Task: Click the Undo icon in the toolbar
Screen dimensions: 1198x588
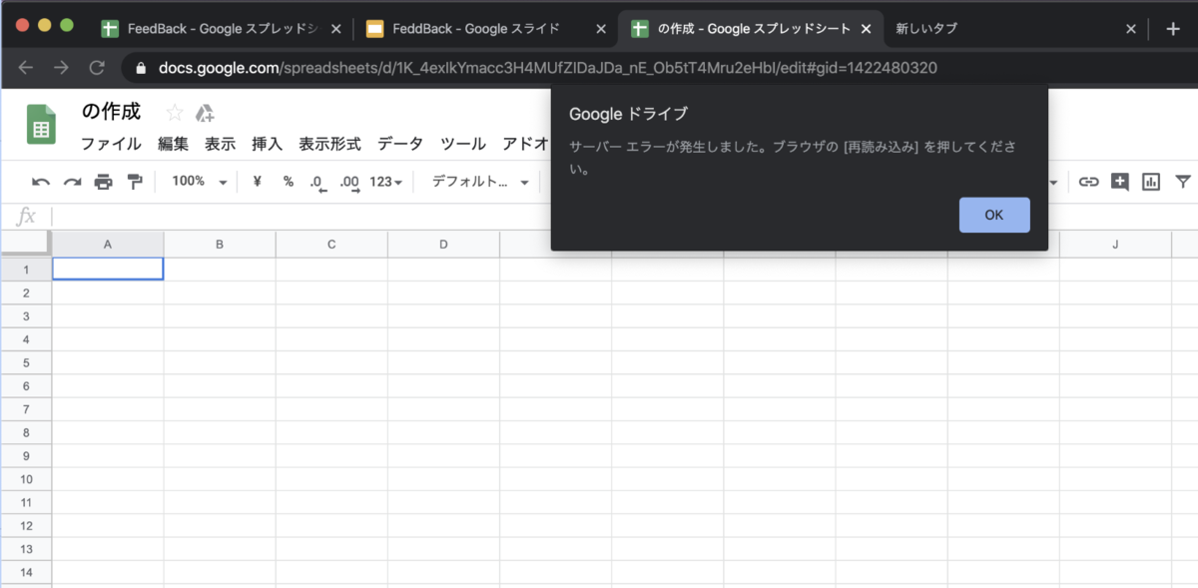Action: tap(43, 182)
